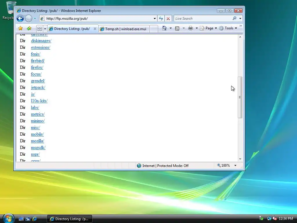297x223 pixels.
Task: Refresh the page with the Refresh button
Action: click(x=161, y=18)
